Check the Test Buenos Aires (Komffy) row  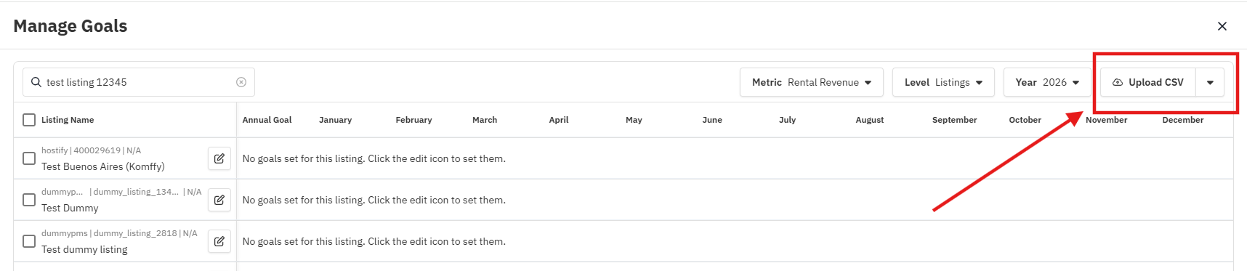(x=29, y=158)
